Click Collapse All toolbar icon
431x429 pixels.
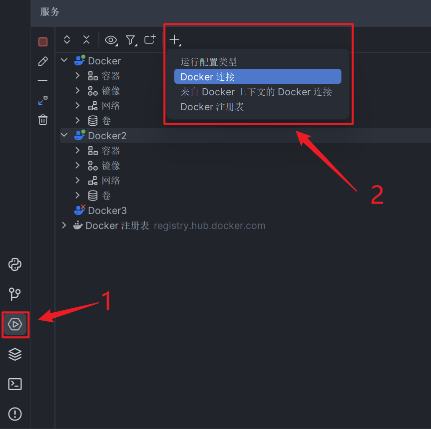coord(86,39)
